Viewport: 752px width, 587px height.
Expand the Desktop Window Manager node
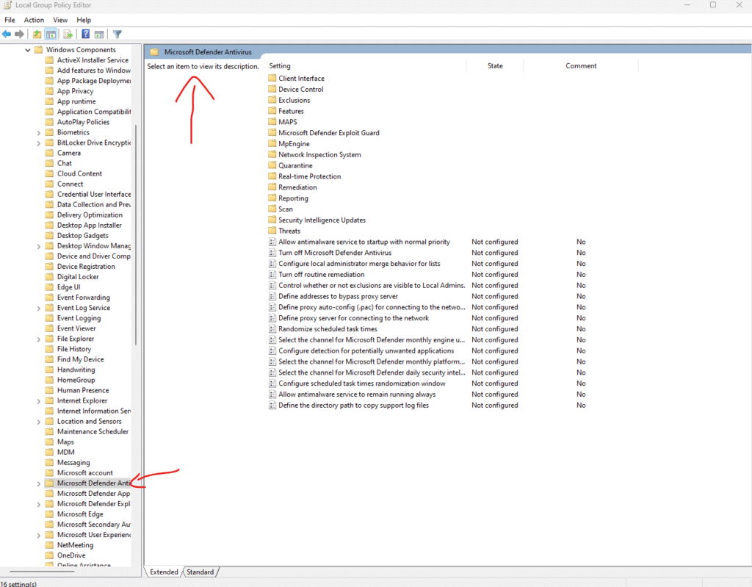click(x=39, y=246)
